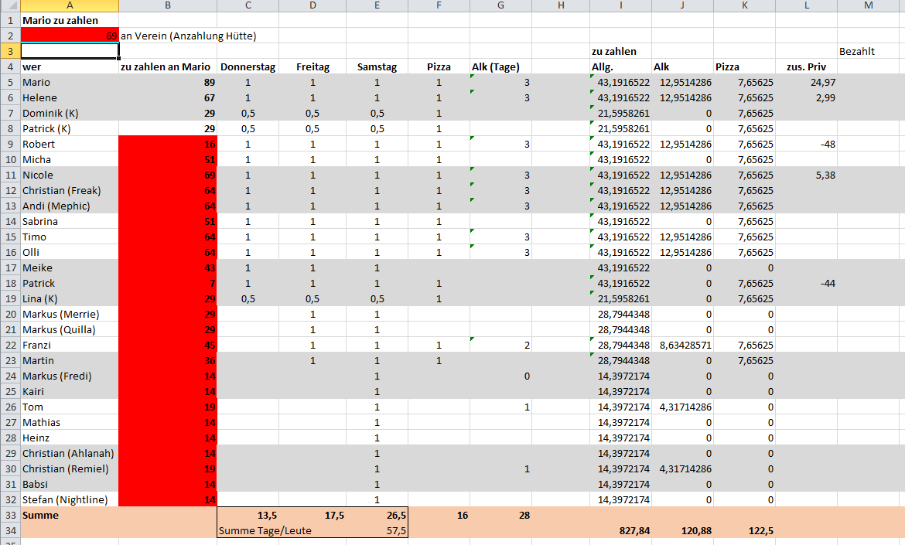The height and width of the screenshot is (545, 905).
Task: Select Nicole's zus. Priv value 5,38
Action: (x=806, y=175)
